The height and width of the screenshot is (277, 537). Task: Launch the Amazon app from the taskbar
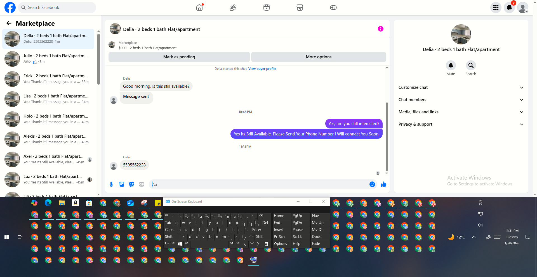coord(76,203)
